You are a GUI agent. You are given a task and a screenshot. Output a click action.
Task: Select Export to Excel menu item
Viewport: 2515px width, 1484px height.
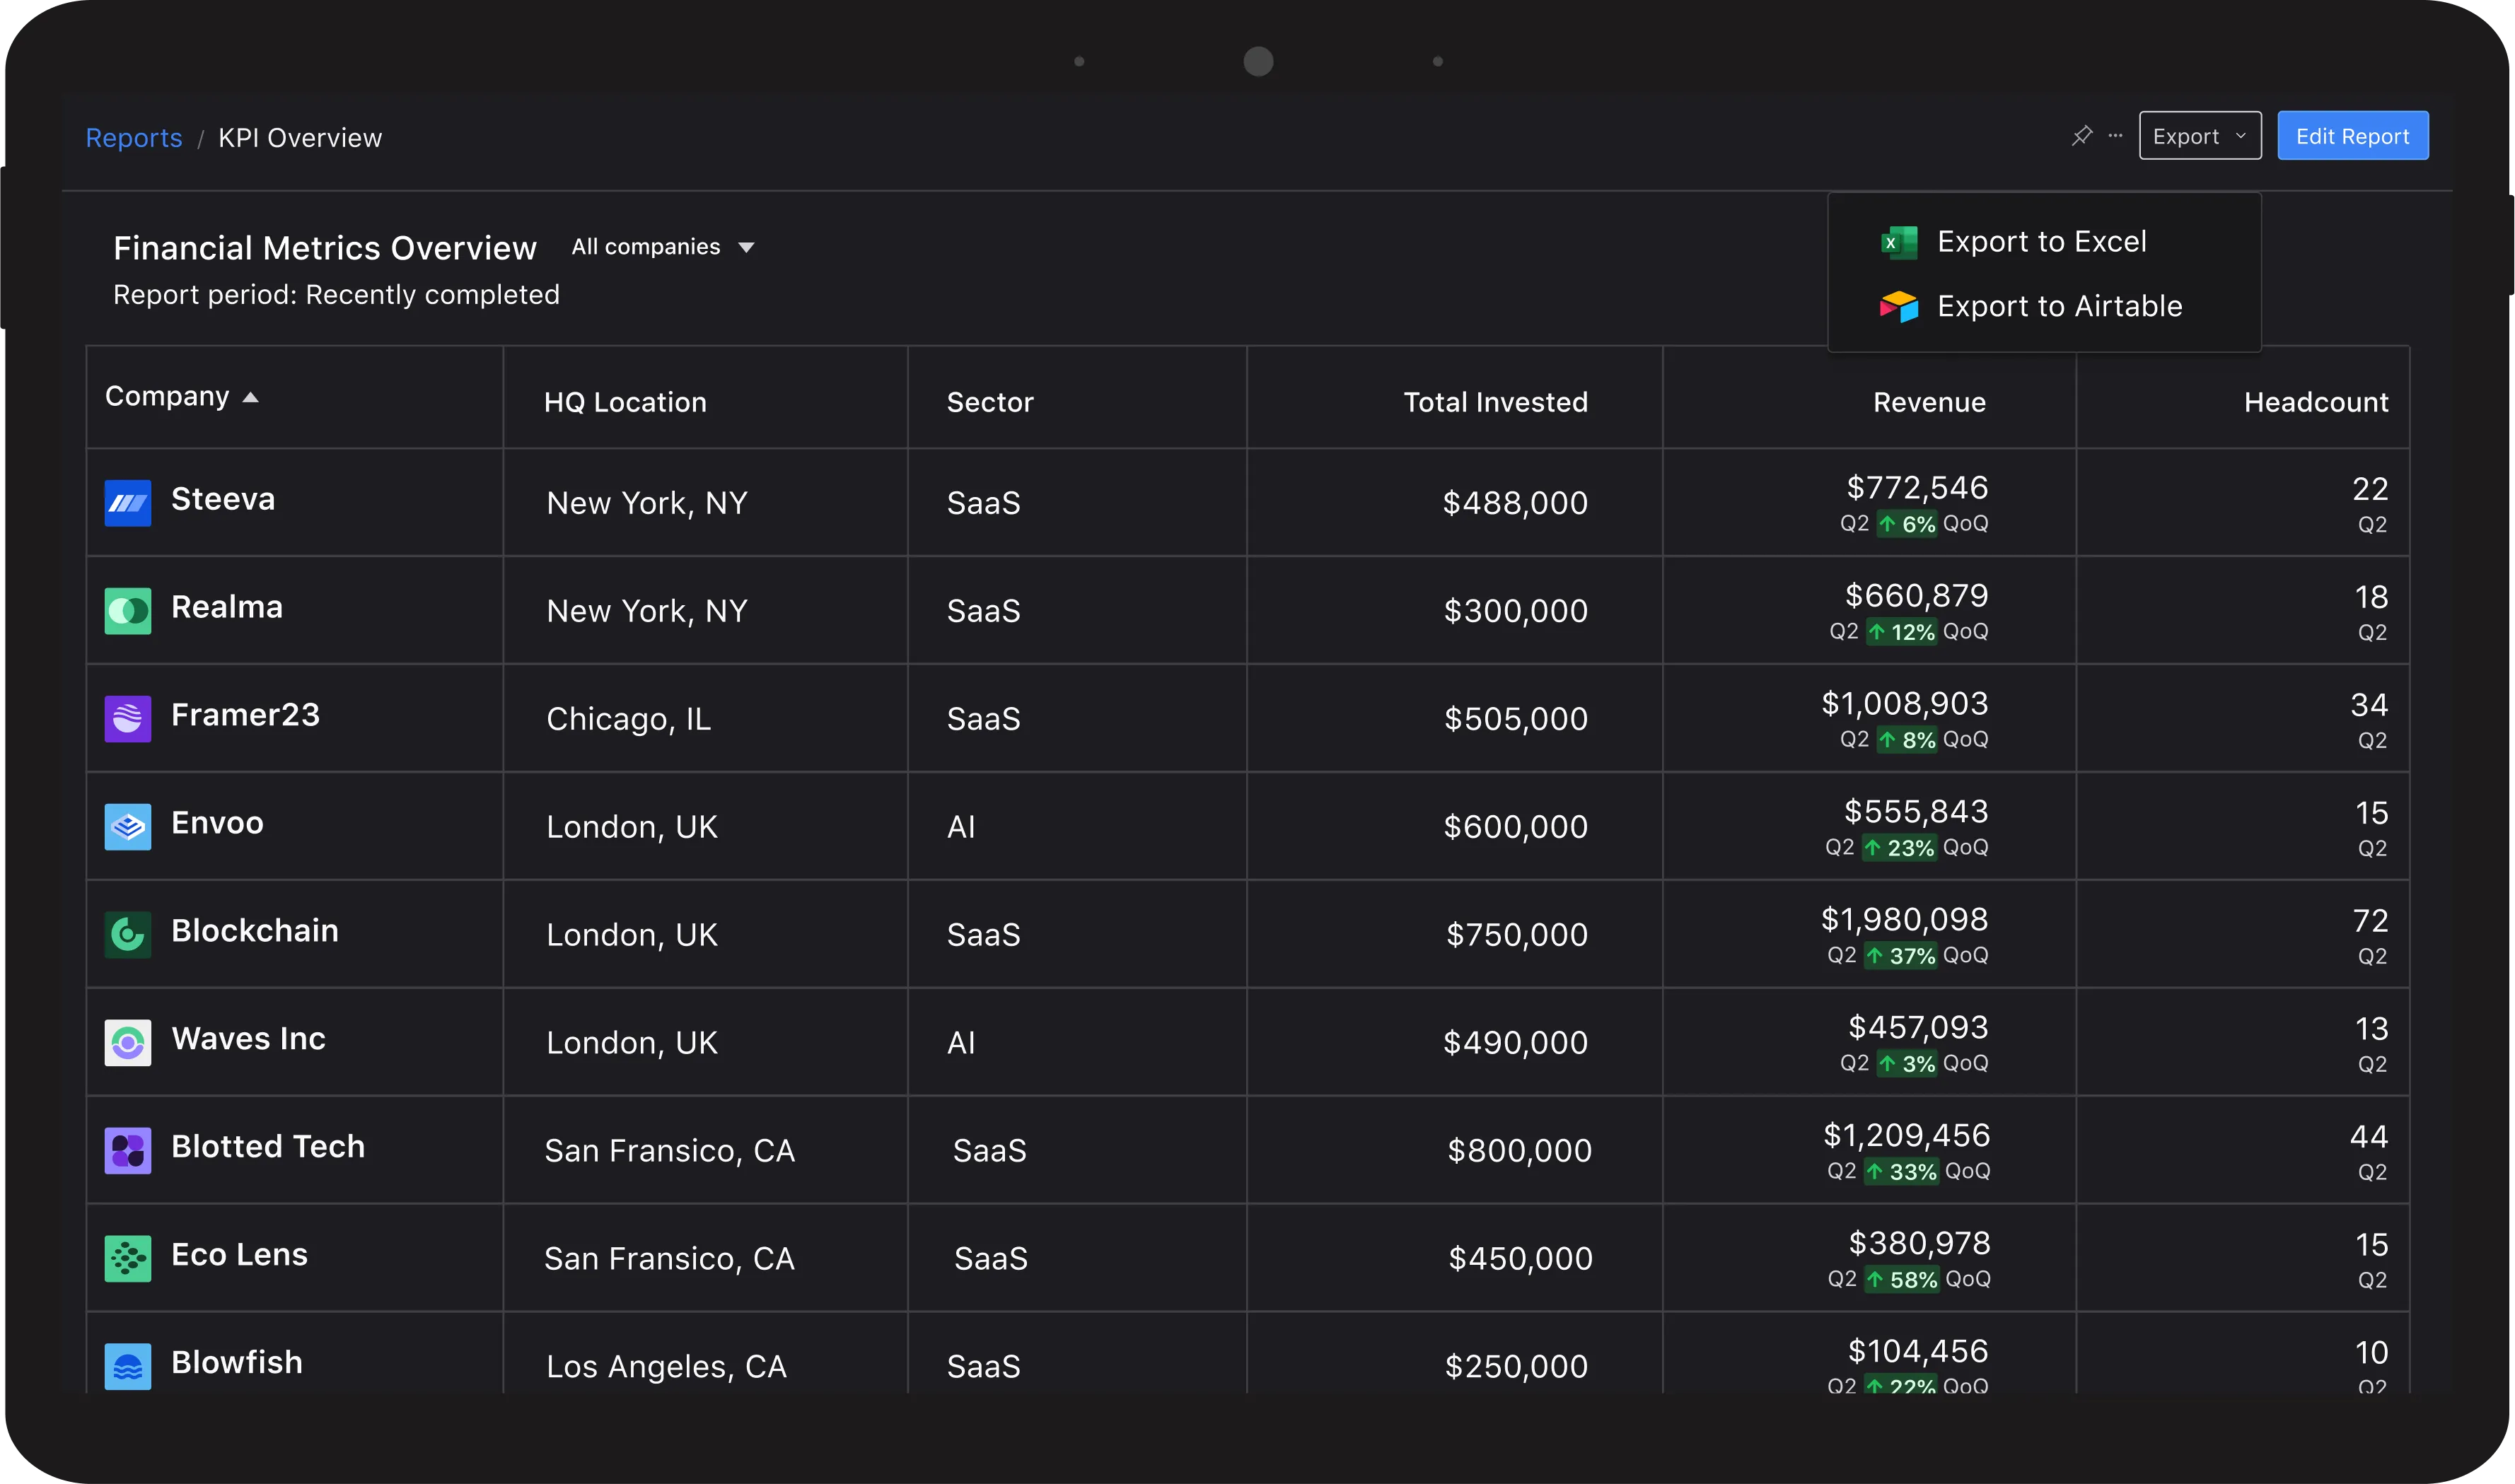[x=2041, y=242]
